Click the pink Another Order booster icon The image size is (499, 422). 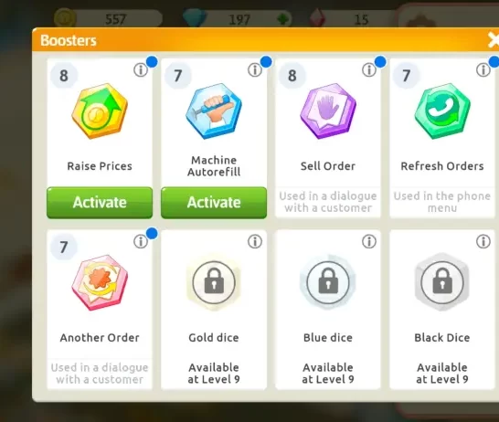pos(100,282)
